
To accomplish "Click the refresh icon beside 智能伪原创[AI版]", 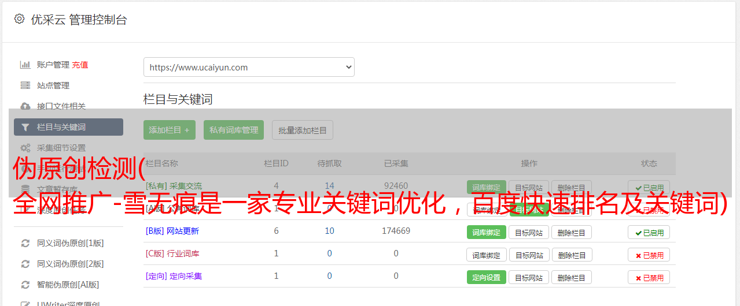I will [x=25, y=285].
